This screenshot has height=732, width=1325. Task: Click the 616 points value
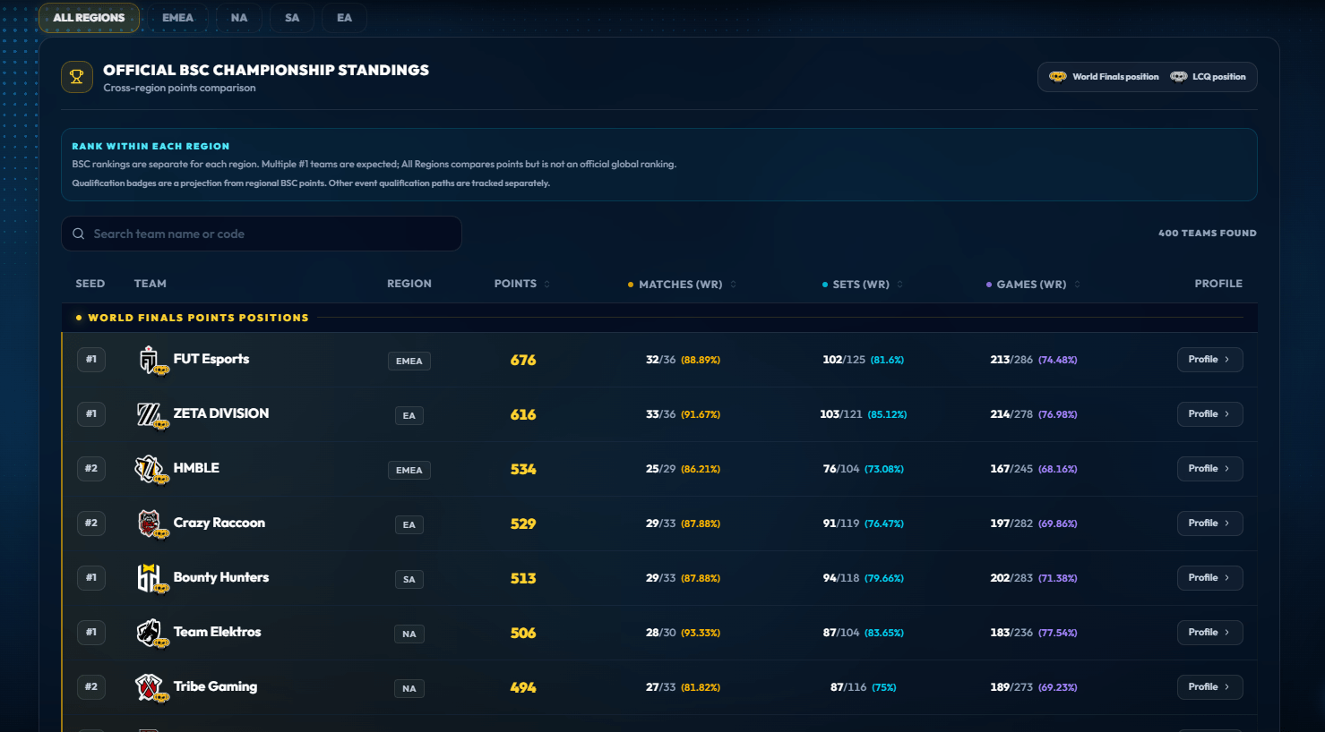click(523, 414)
